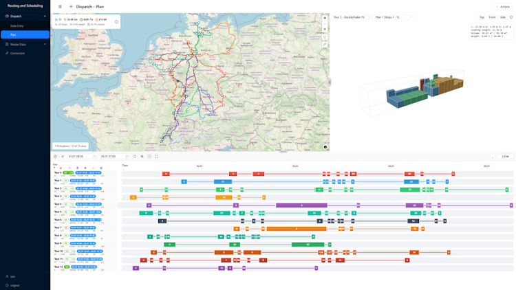Click the blue time-range badge of Tour 6
The image size is (516, 290).
click(85, 220)
